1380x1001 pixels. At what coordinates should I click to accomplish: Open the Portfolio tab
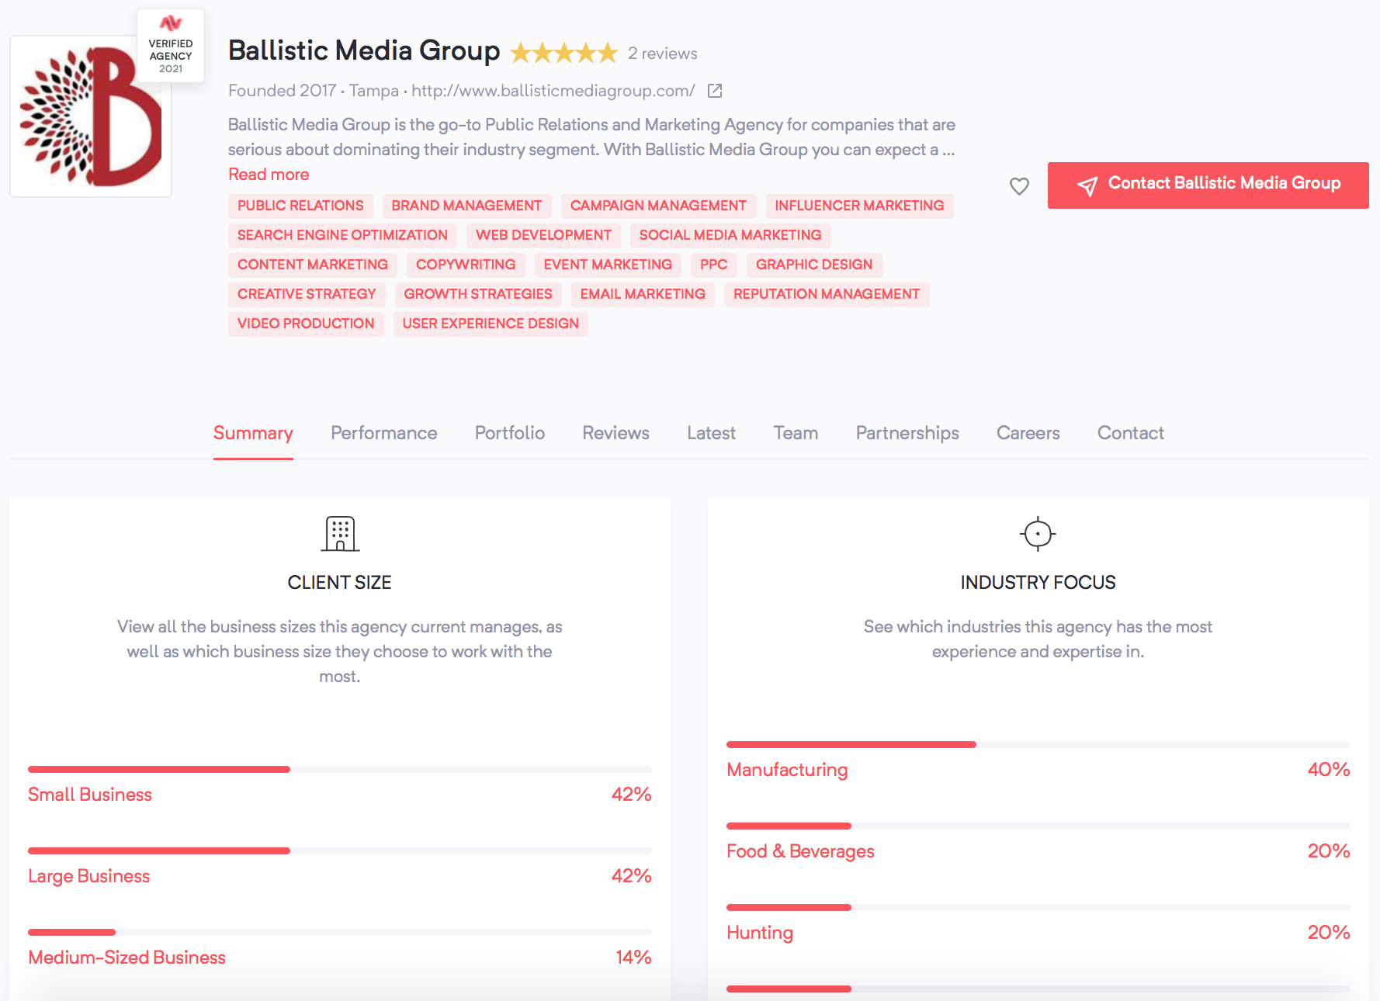(x=510, y=433)
